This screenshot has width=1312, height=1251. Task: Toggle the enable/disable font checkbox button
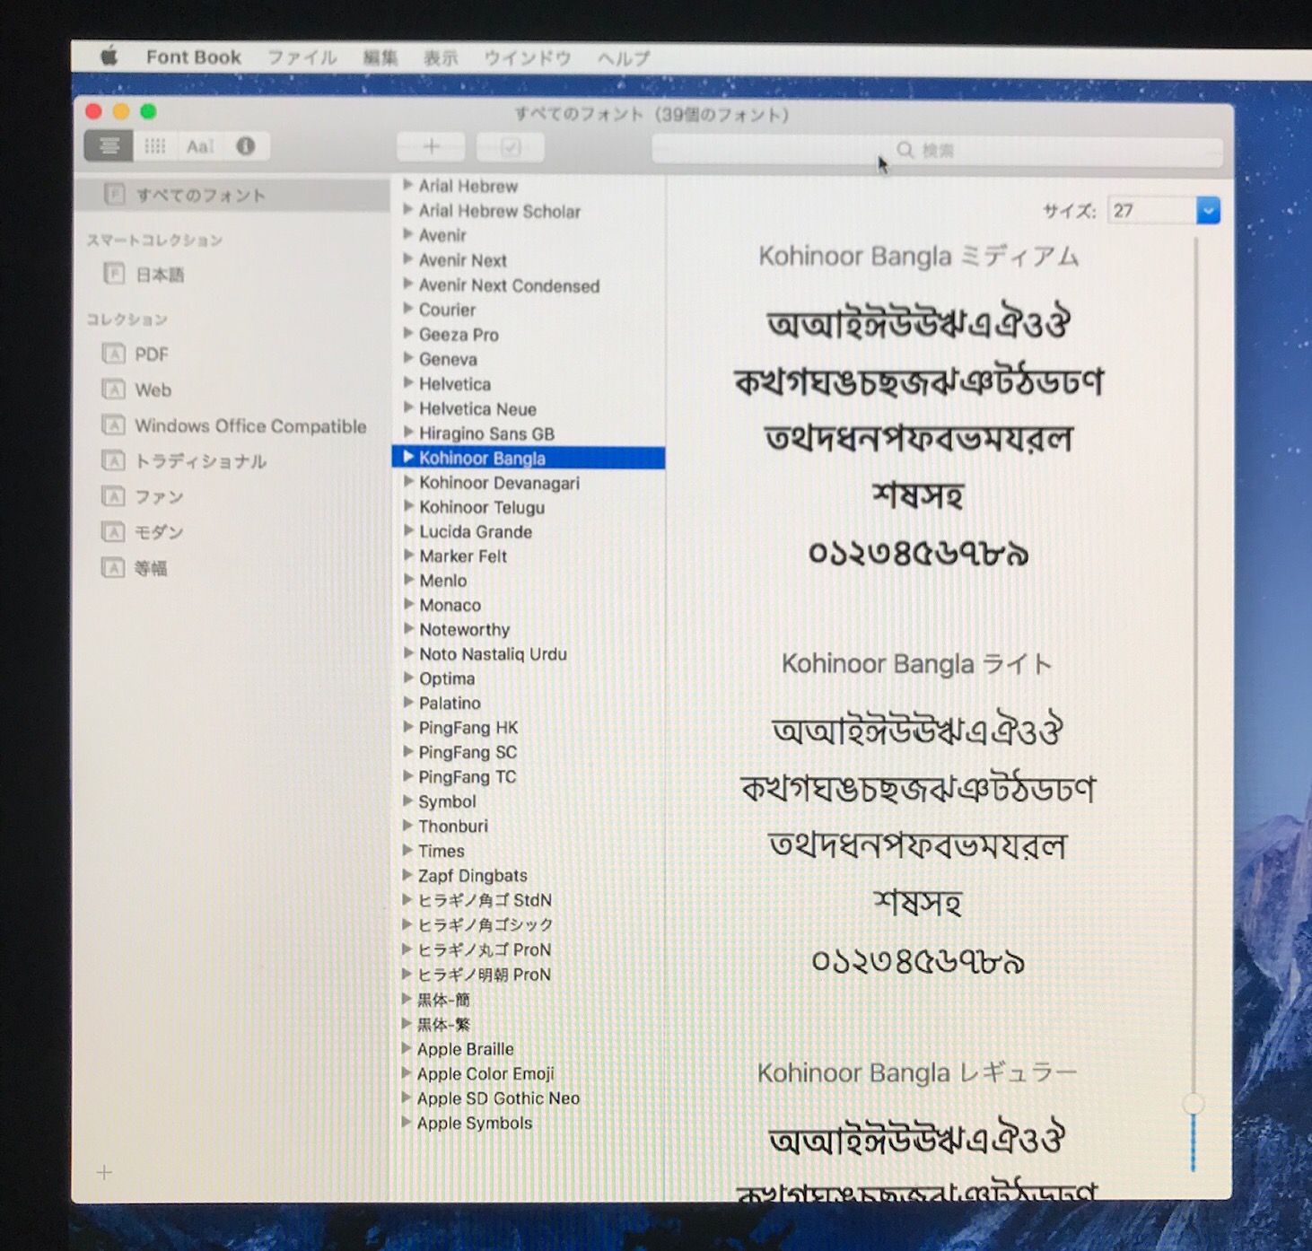tap(510, 147)
